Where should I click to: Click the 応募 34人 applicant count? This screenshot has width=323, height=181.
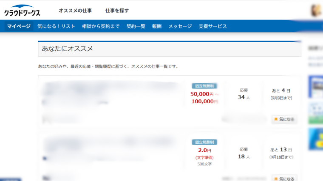(x=244, y=94)
